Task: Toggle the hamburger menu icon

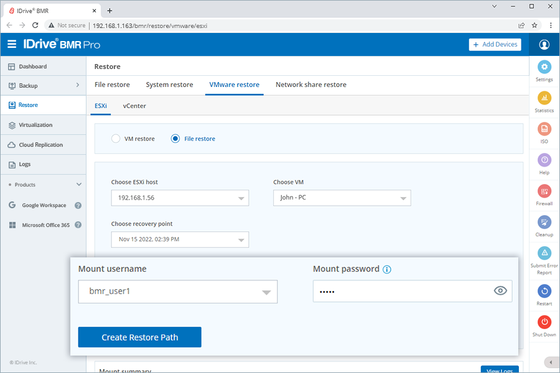Action: point(12,44)
